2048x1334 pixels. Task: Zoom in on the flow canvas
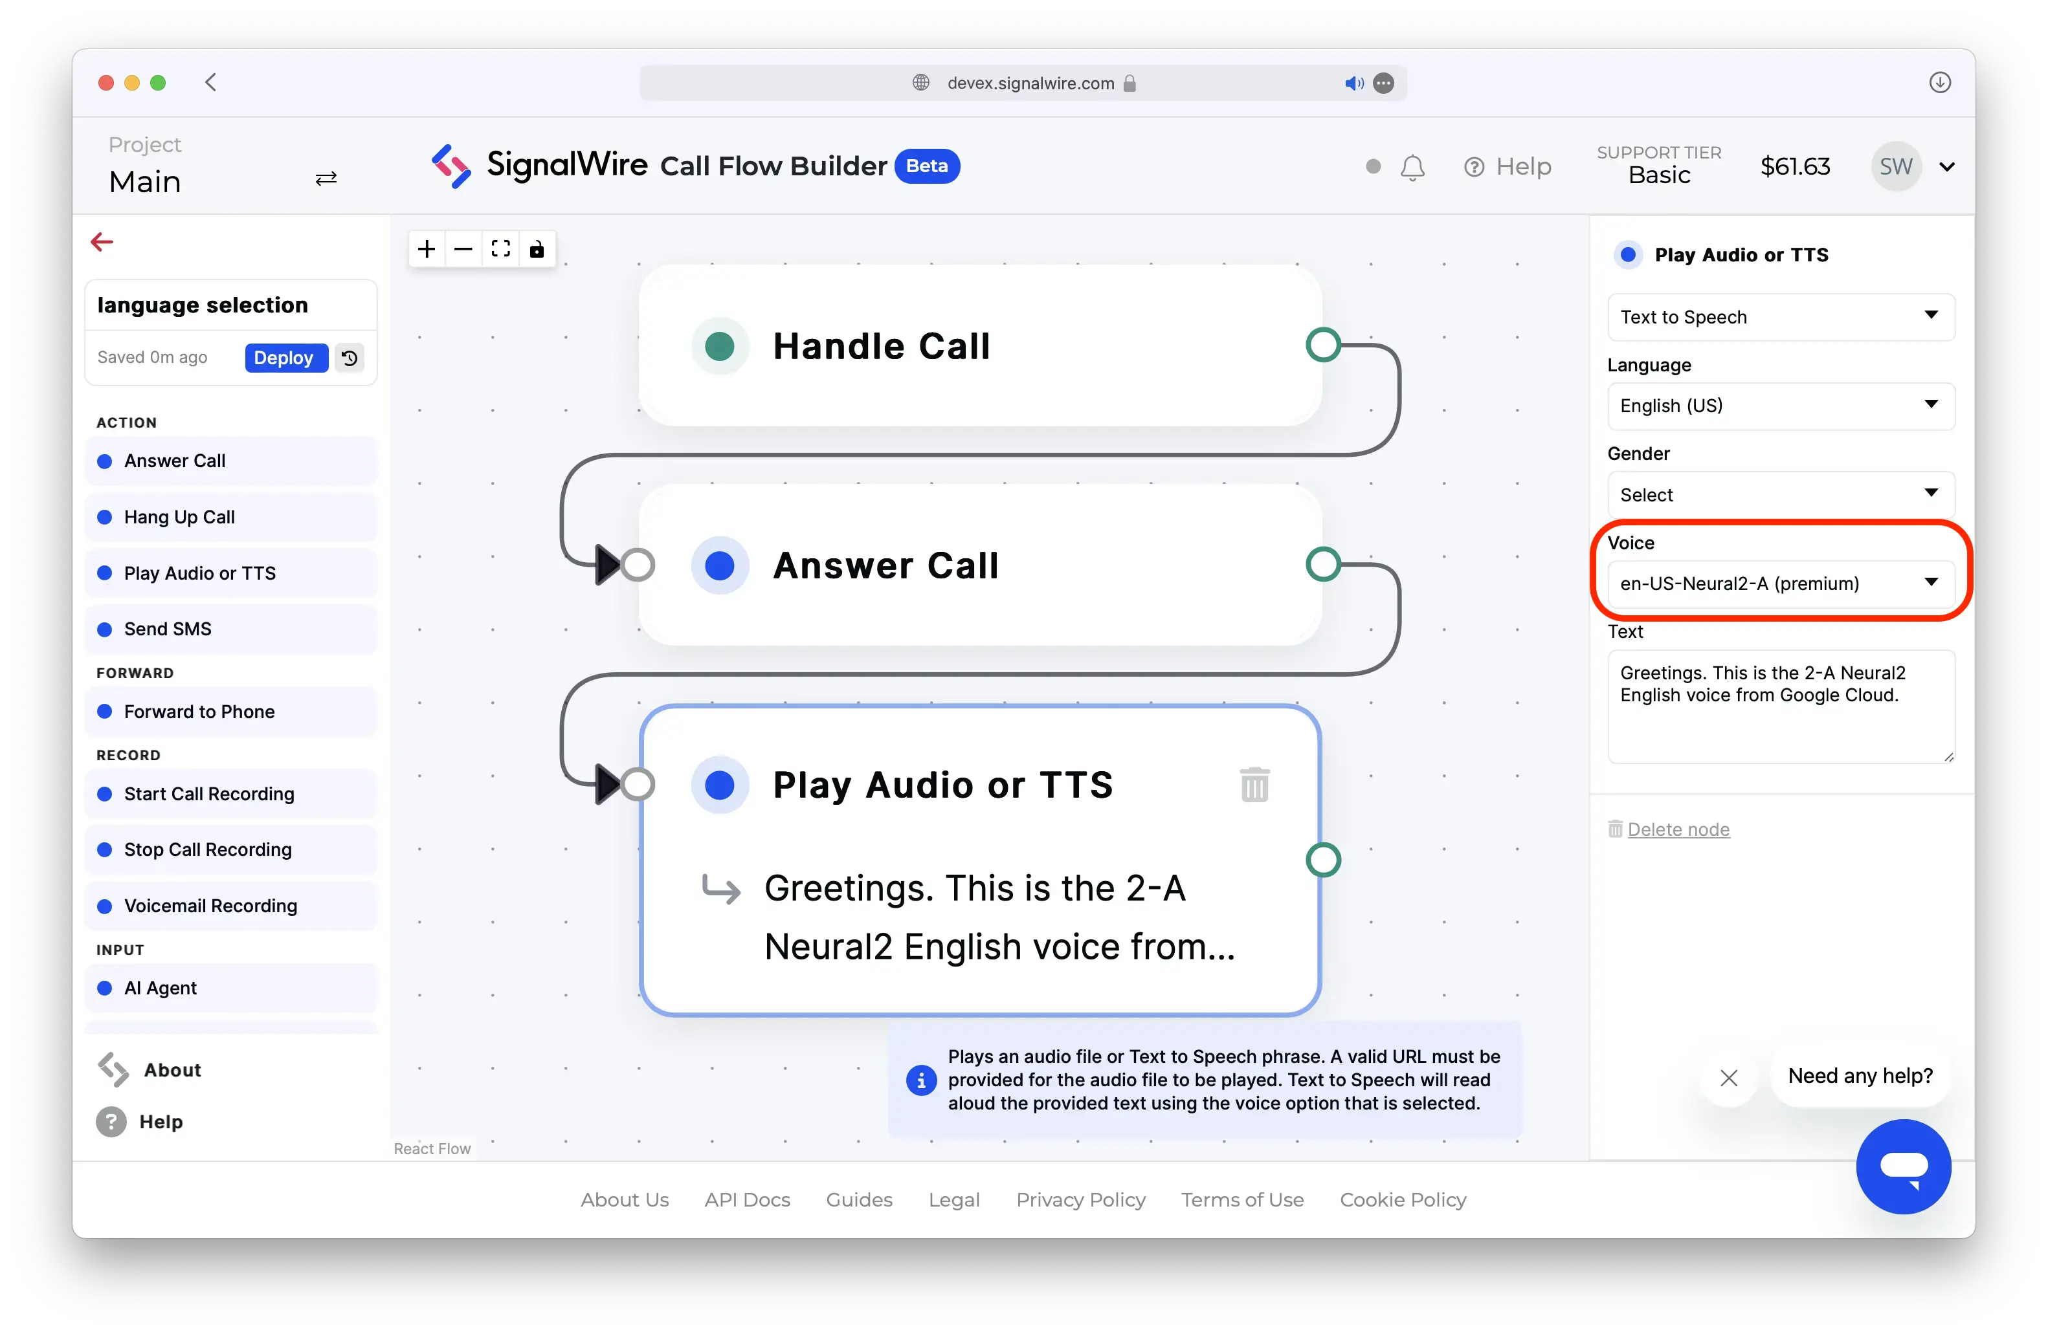tap(426, 248)
